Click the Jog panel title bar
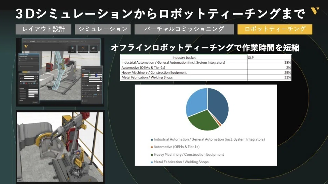328x184 pixels. [92, 67]
